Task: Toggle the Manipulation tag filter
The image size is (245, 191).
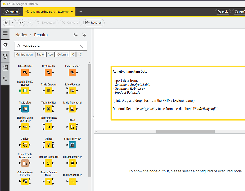Action: pos(24,54)
